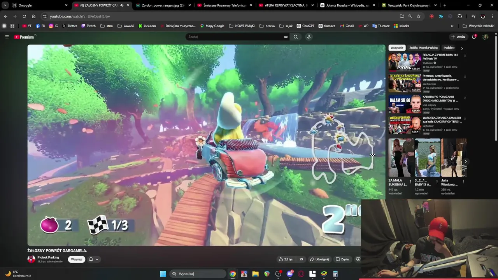Screen dimensions: 498x280
Task: Open the tab search dropdown arrow
Action: click(5, 5)
